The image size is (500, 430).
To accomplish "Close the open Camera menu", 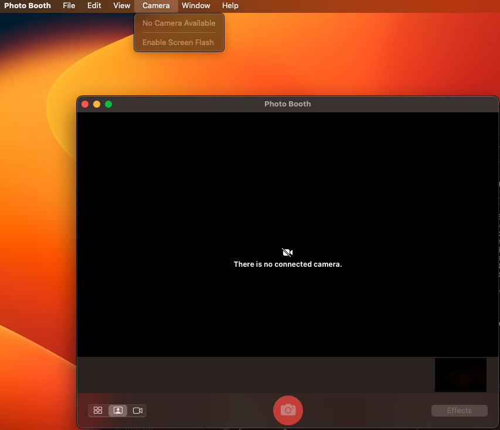I will pyautogui.click(x=156, y=6).
